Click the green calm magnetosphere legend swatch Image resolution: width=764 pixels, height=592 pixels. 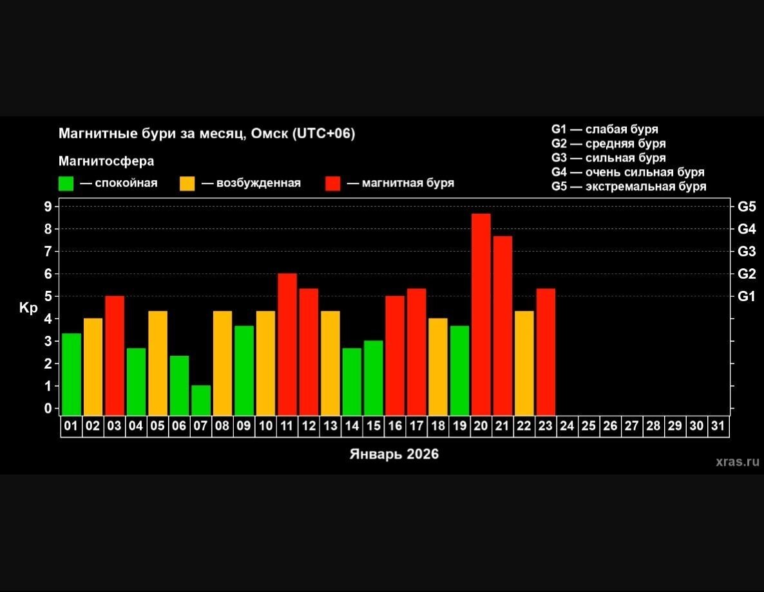[66, 183]
